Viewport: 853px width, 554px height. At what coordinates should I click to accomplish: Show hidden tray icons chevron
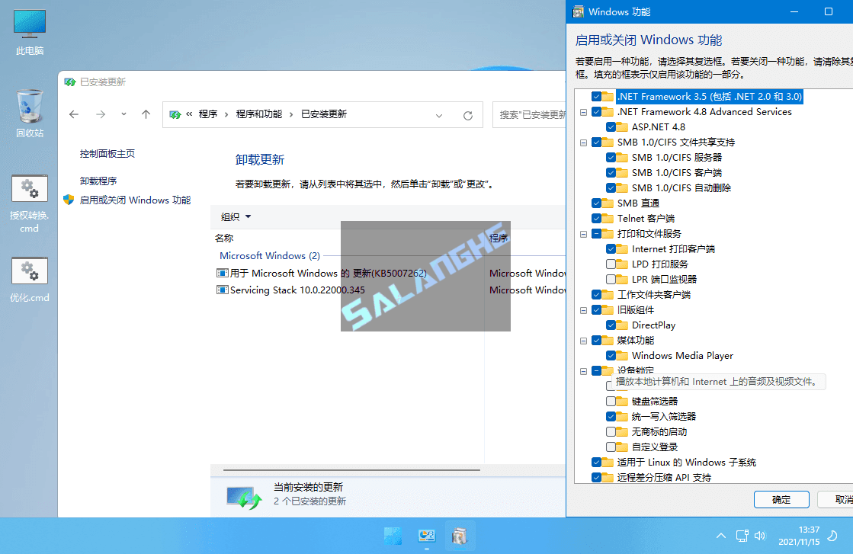[721, 536]
